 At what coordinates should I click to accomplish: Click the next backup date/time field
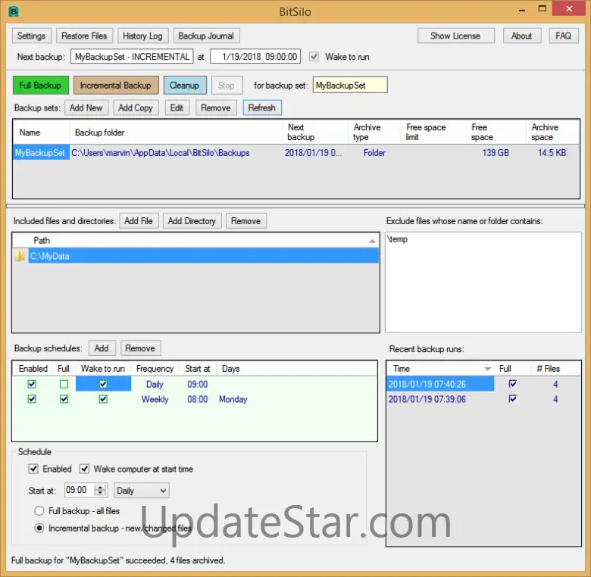255,57
